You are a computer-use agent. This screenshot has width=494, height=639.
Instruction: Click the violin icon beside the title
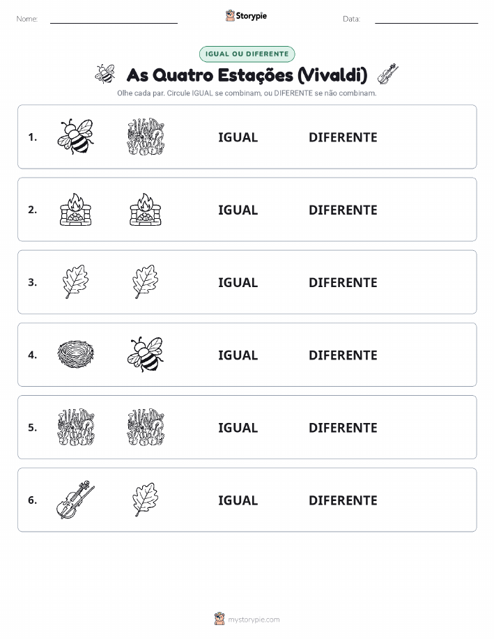[x=387, y=74]
